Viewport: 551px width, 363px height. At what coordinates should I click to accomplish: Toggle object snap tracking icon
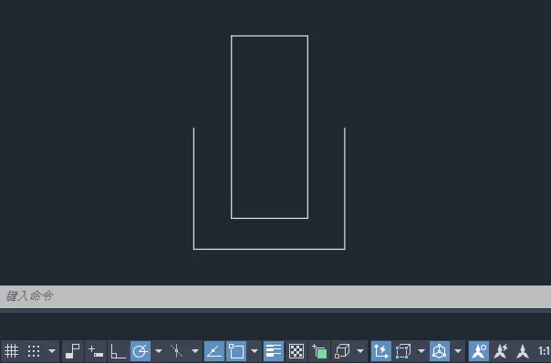pyautogui.click(x=213, y=351)
